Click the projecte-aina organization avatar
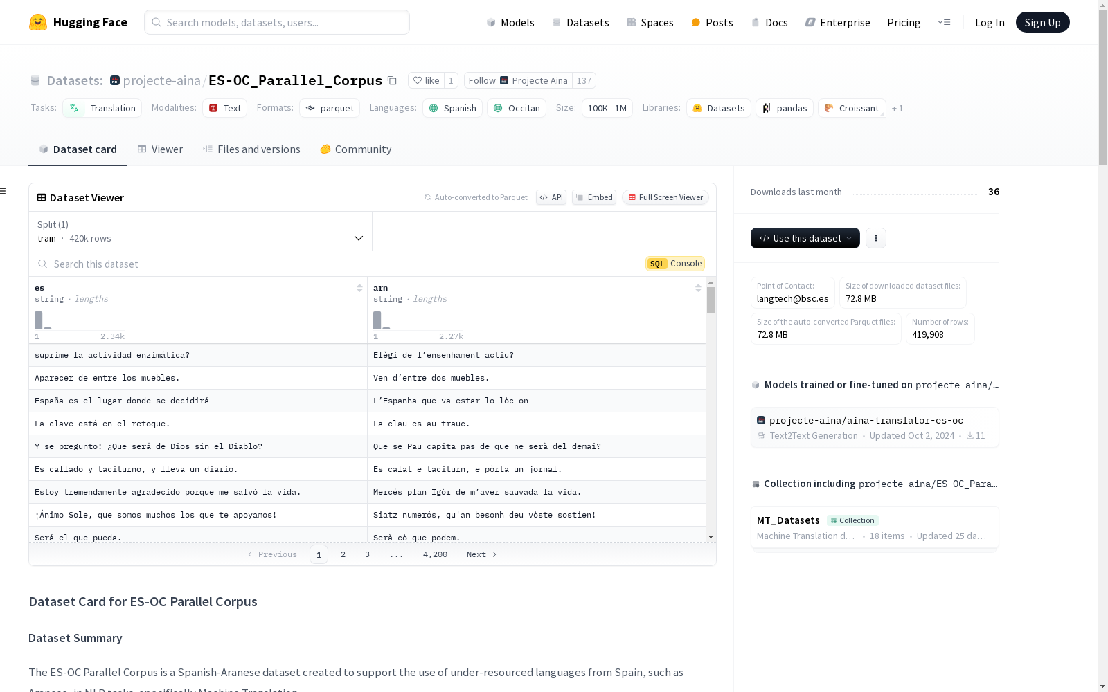The height and width of the screenshot is (692, 1108). (115, 81)
